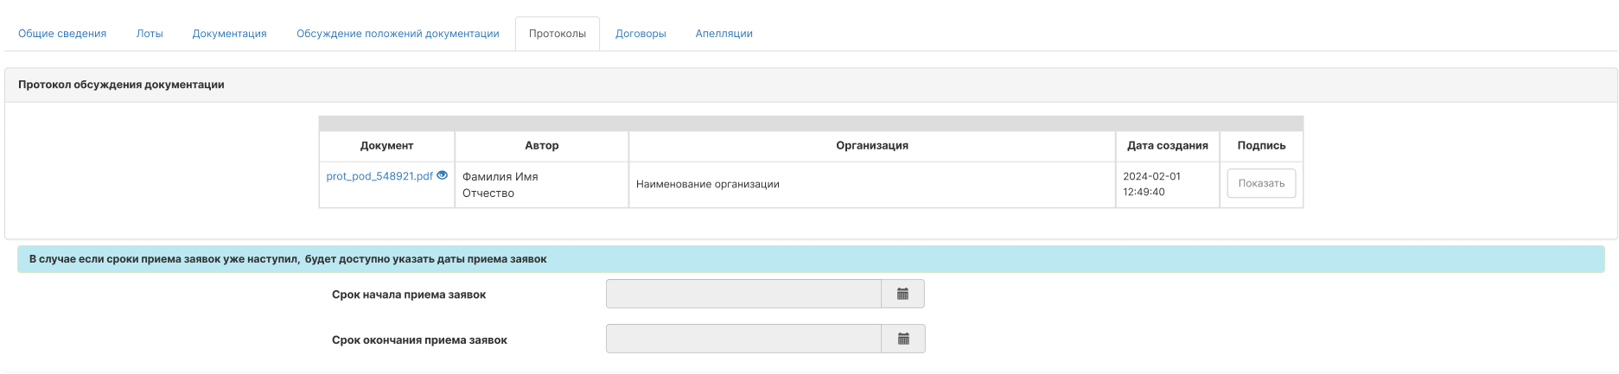Screen dimensions: 1619x374
Task: Click the Протокол обсуждения документации panel heading
Action: pyautogui.click(x=121, y=85)
